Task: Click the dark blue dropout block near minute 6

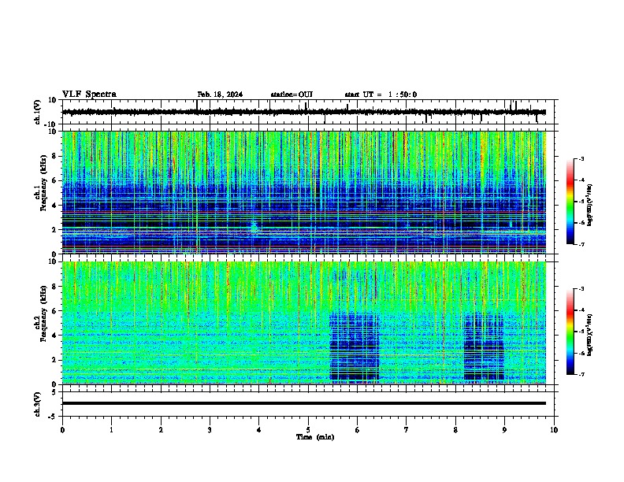Action: point(355,347)
